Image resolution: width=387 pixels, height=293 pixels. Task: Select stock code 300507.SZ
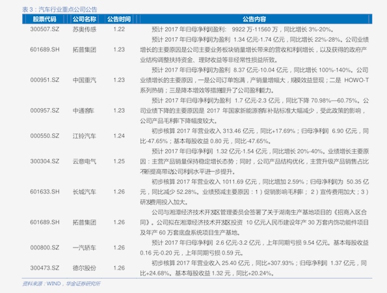coord(45,29)
